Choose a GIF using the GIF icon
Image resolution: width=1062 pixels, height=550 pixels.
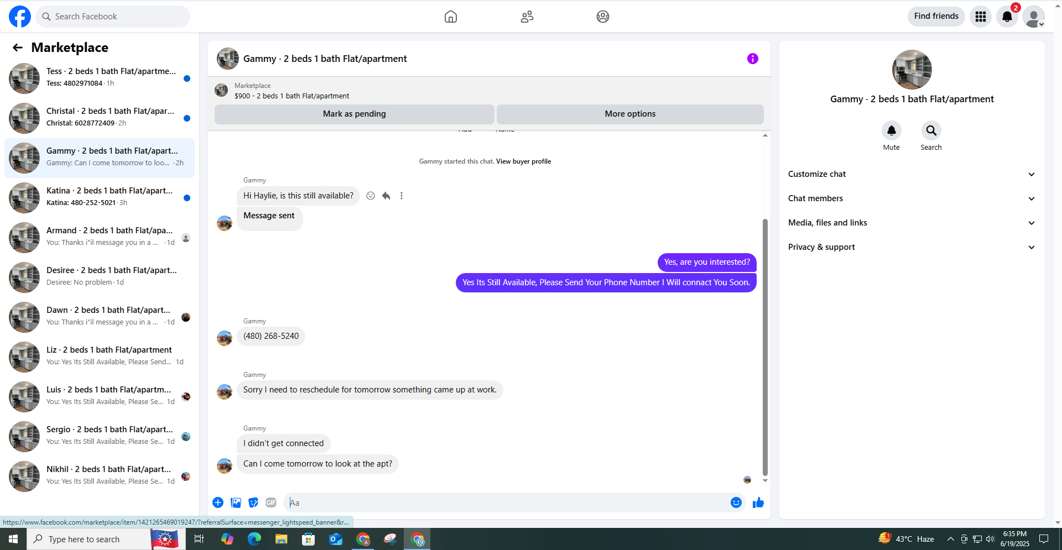pyautogui.click(x=271, y=502)
